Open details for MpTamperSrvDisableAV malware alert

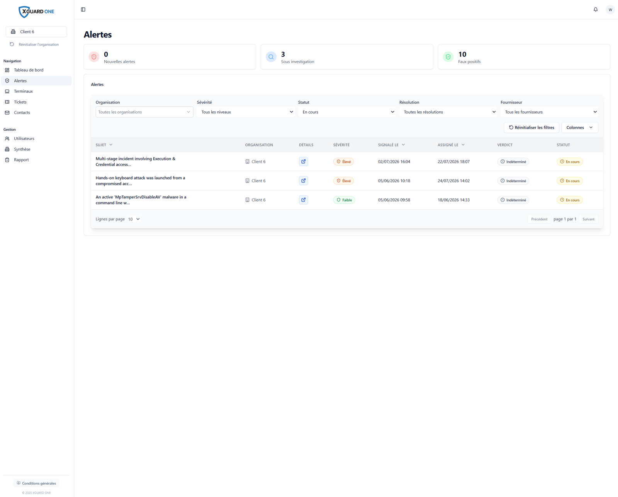(x=303, y=200)
